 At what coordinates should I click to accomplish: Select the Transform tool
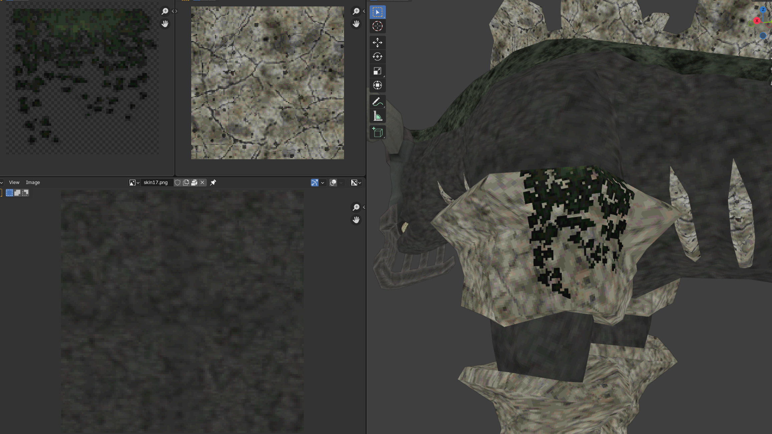click(x=377, y=85)
